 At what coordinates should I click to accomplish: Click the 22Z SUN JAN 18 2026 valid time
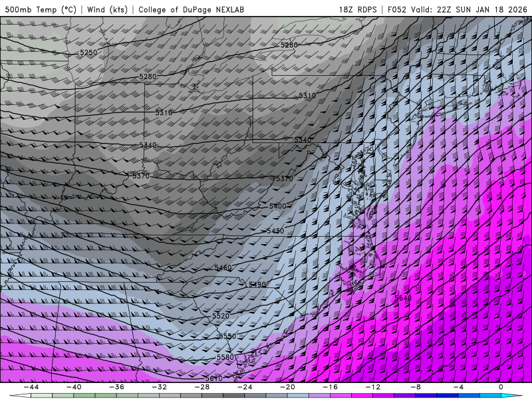click(481, 9)
